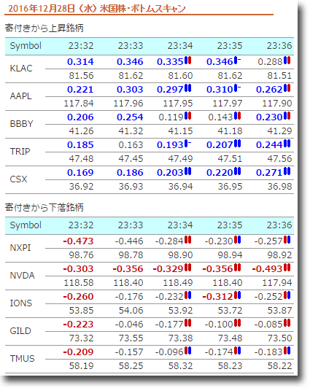Click the candle icon beside TMUS -0.174
The width and height of the screenshot is (310, 388).
click(238, 350)
